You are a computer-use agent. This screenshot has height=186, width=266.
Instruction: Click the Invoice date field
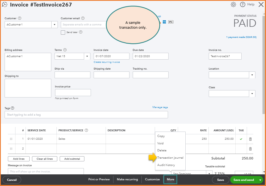(112, 56)
